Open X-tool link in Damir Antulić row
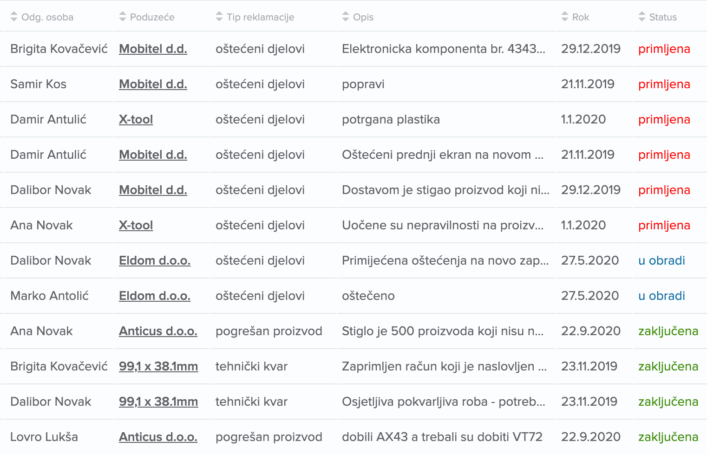 [136, 119]
